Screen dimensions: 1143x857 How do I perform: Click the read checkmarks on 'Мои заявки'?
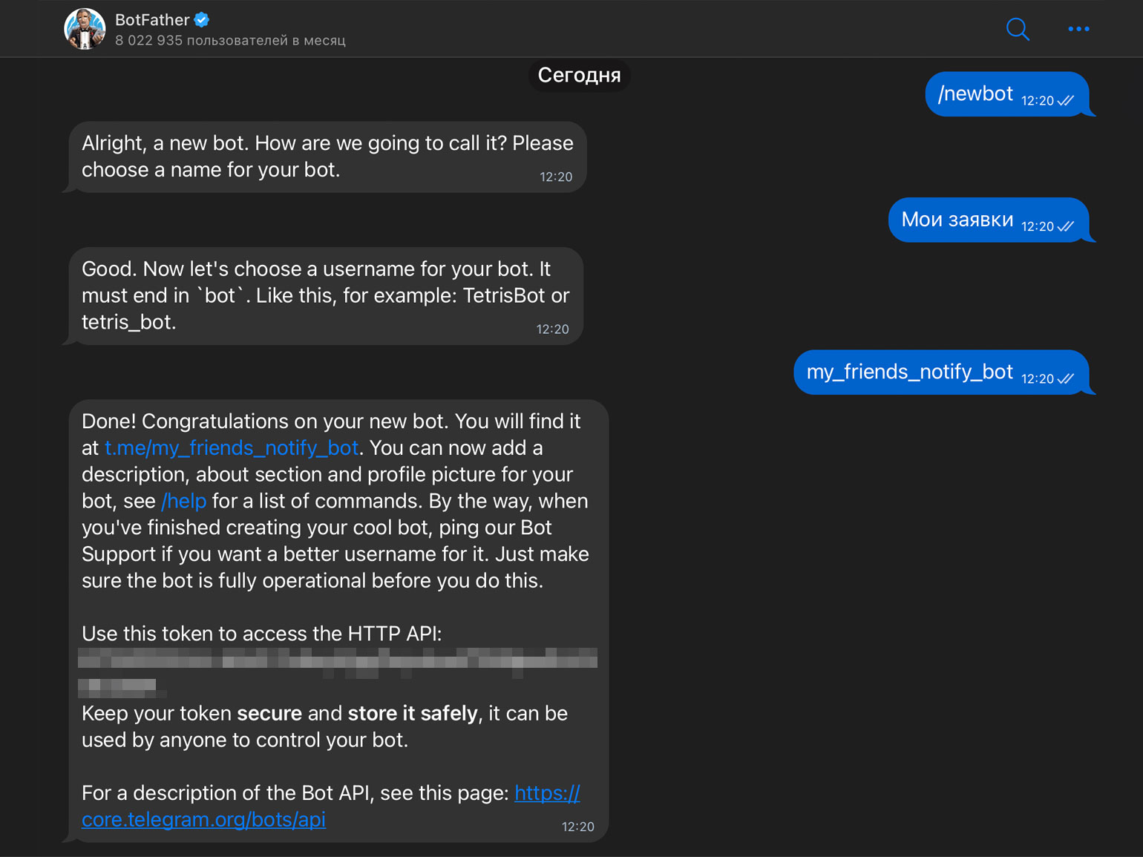1066,227
